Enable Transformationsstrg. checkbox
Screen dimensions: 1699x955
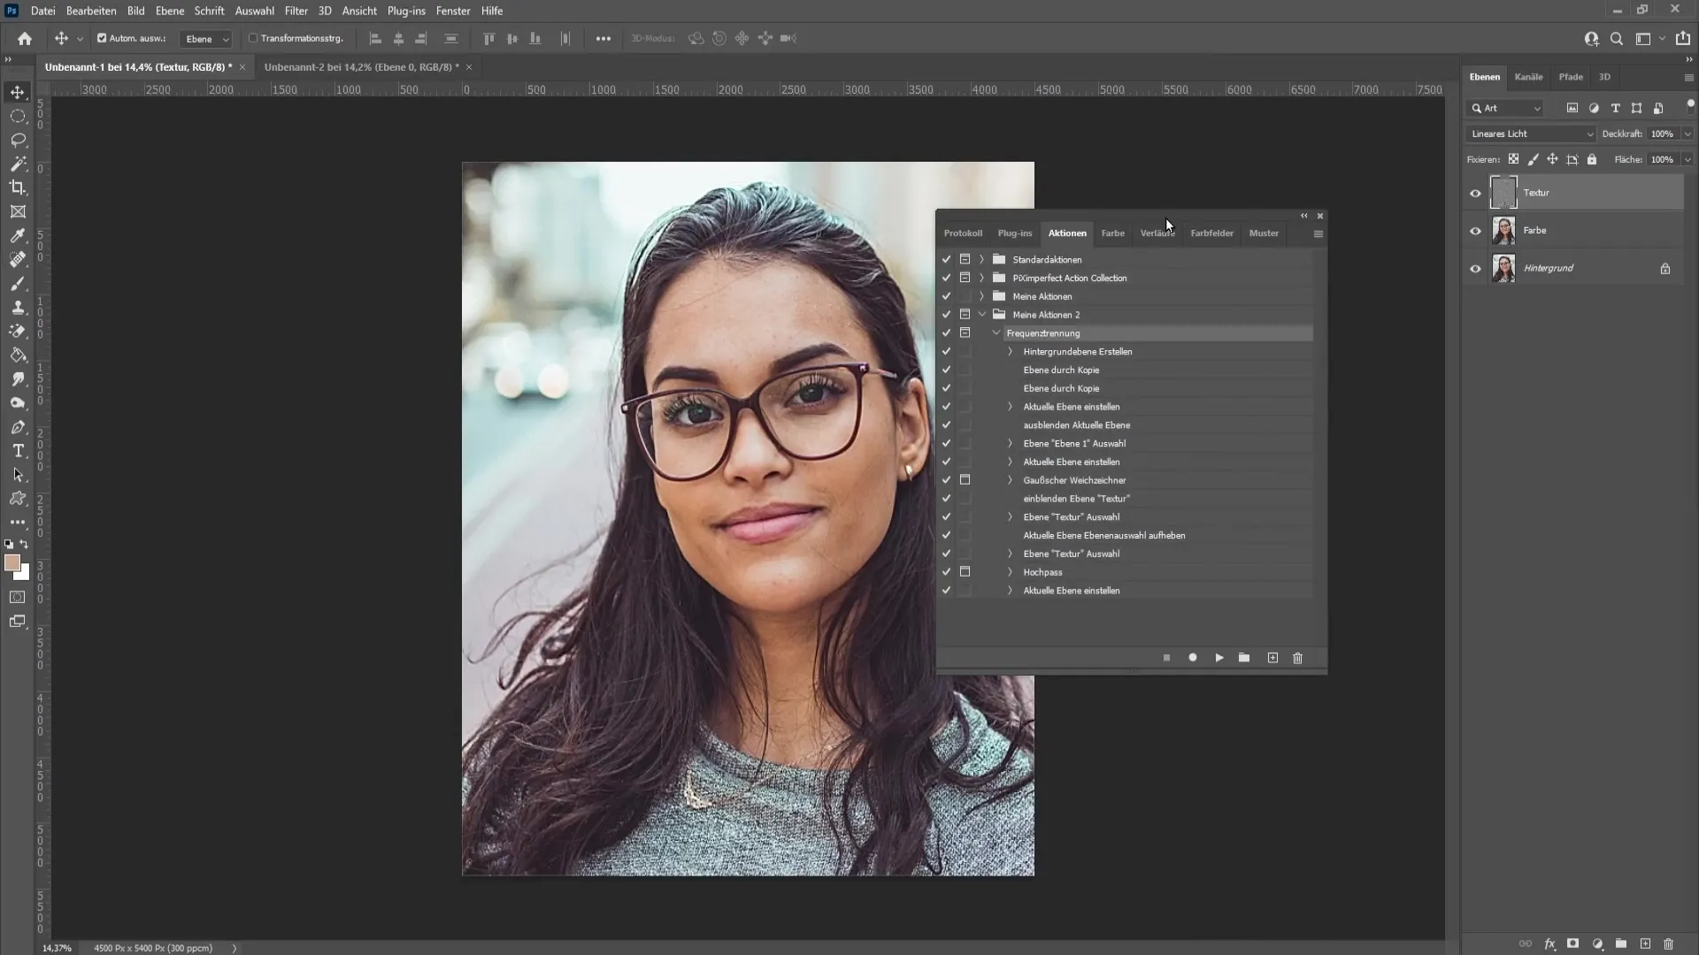pyautogui.click(x=253, y=38)
